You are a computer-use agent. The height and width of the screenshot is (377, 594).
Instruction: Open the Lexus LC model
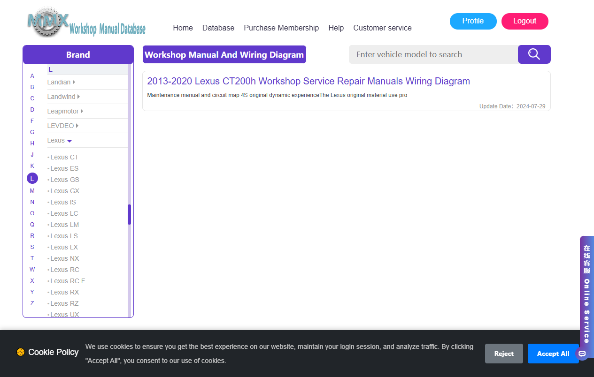coord(64,213)
